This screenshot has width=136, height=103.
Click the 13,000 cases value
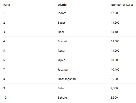tap(115, 41)
